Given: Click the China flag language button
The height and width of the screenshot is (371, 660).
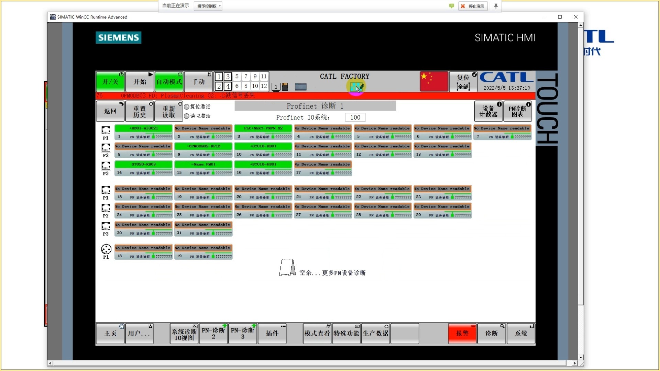Looking at the screenshot, I should click(434, 81).
